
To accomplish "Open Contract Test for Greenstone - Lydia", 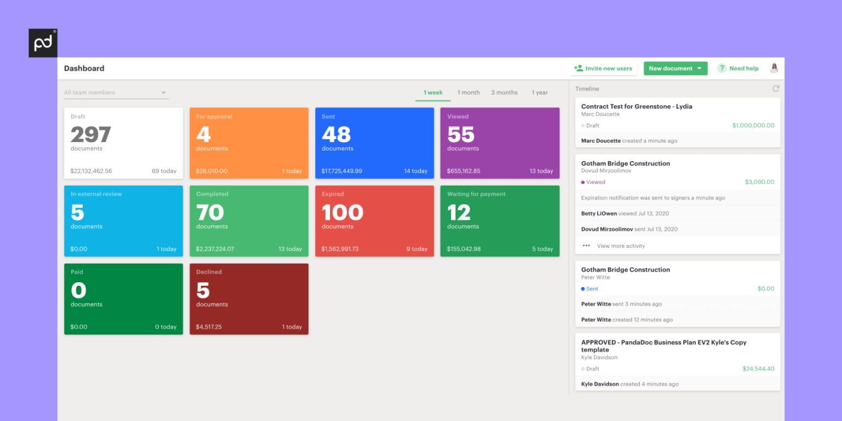I will click(x=636, y=106).
